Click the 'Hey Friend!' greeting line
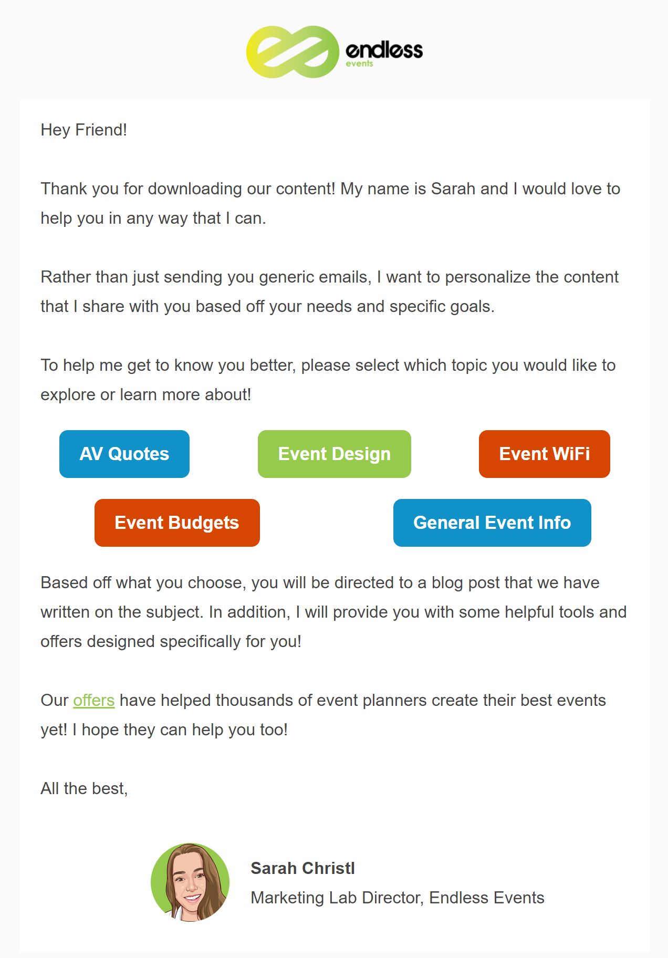Screen dimensions: 668x958 point(84,130)
